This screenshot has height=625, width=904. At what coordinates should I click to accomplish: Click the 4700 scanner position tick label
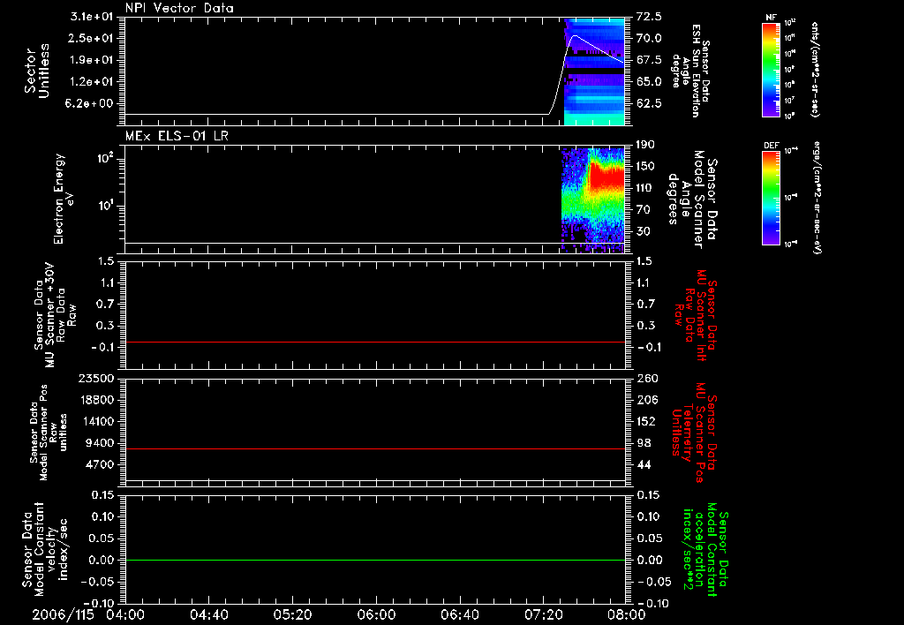pyautogui.click(x=98, y=464)
